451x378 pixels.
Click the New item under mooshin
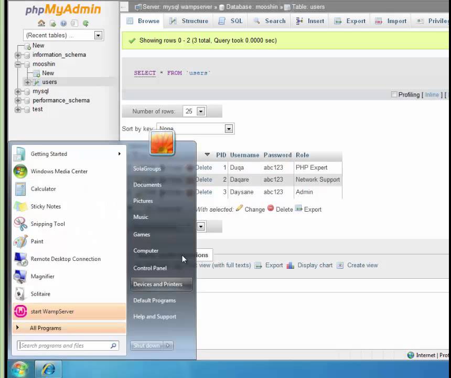(x=48, y=73)
